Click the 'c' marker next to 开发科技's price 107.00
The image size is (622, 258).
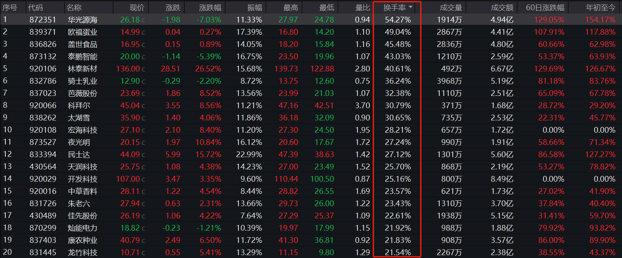pos(143,179)
